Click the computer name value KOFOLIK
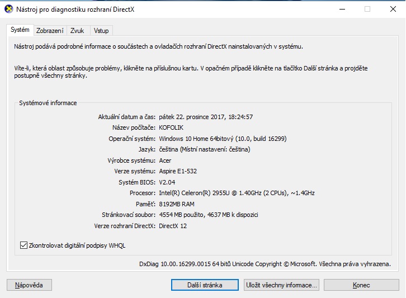 [174, 127]
